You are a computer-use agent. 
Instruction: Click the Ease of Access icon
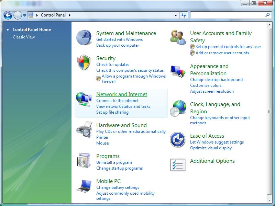tap(177, 140)
